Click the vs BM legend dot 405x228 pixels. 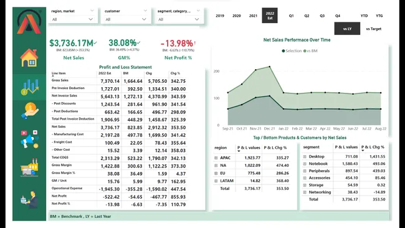tap(305, 51)
